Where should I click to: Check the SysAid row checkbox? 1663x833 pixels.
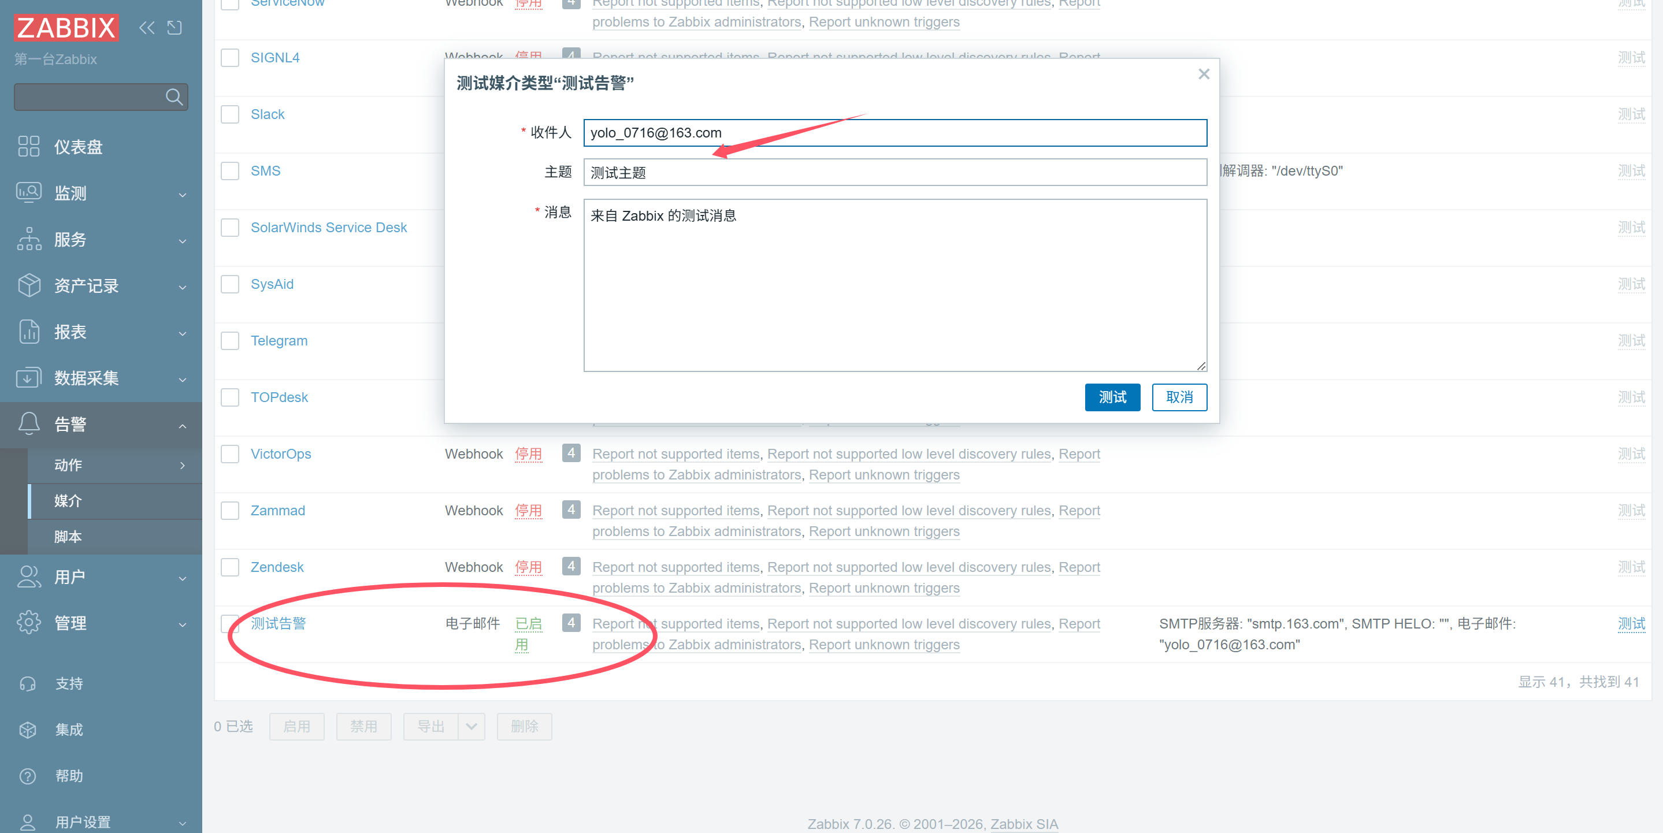[230, 284]
